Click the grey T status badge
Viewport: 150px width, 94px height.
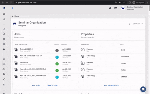57,50
